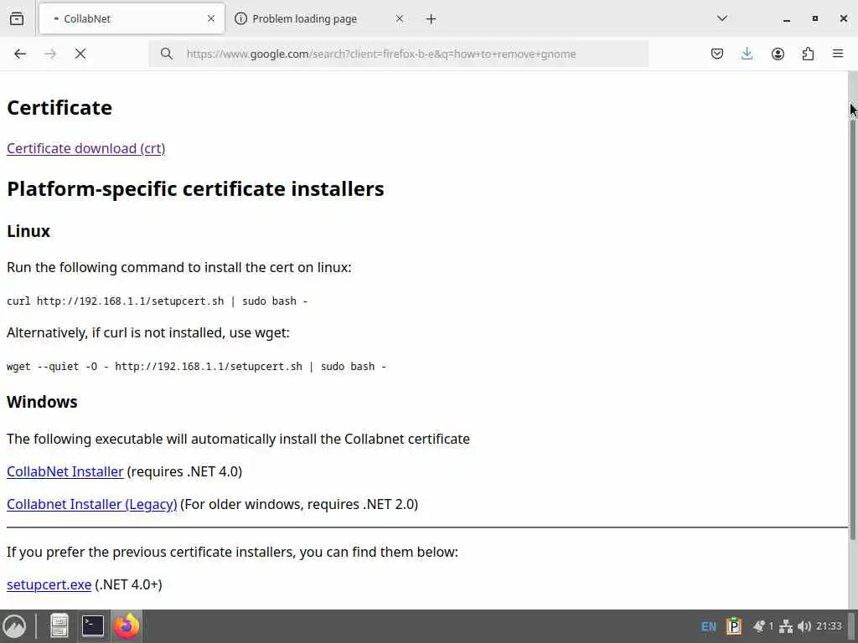Click the curl setupcert.sh command text
Viewport: 858px width, 643px height.
(157, 301)
